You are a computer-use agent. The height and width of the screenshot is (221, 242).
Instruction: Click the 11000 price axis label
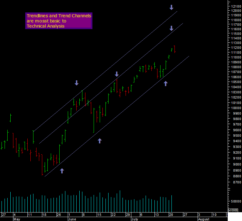tap(236, 57)
